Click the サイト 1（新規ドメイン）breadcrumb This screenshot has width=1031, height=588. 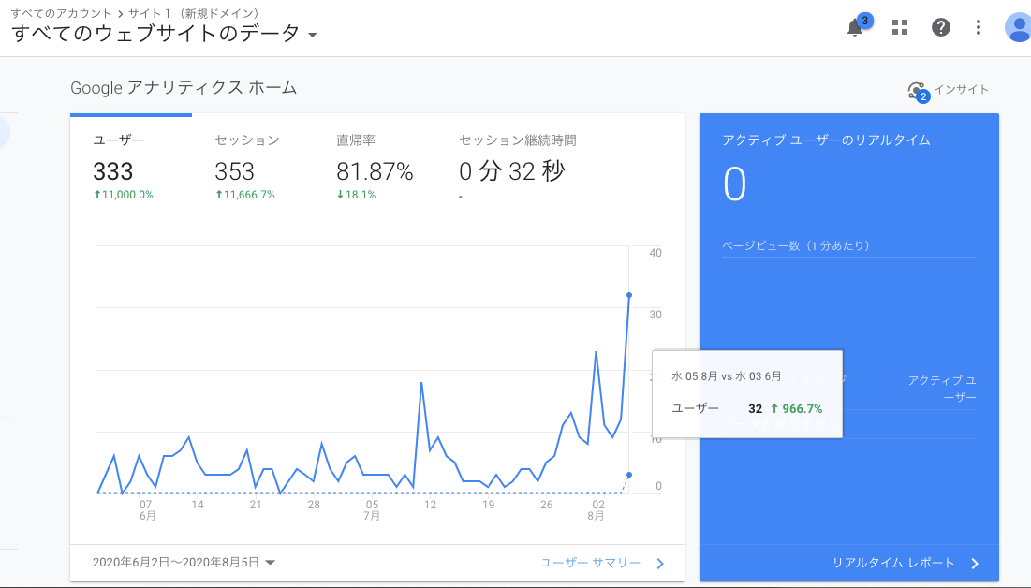[195, 13]
